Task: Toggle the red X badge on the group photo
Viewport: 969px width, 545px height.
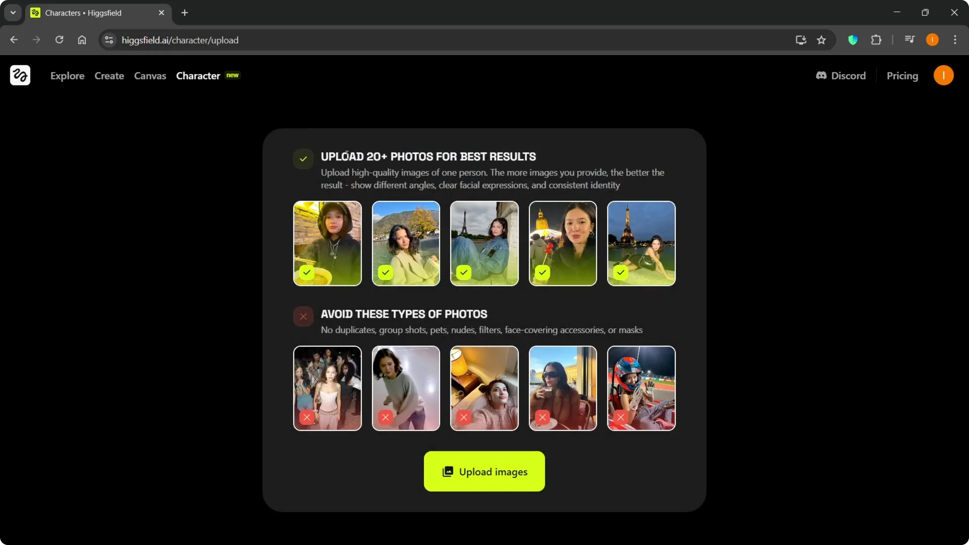Action: pos(307,418)
